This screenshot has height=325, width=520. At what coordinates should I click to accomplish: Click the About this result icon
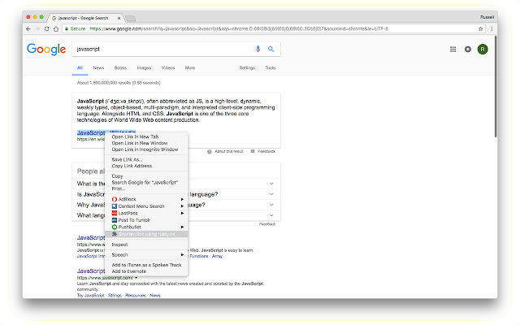point(210,152)
